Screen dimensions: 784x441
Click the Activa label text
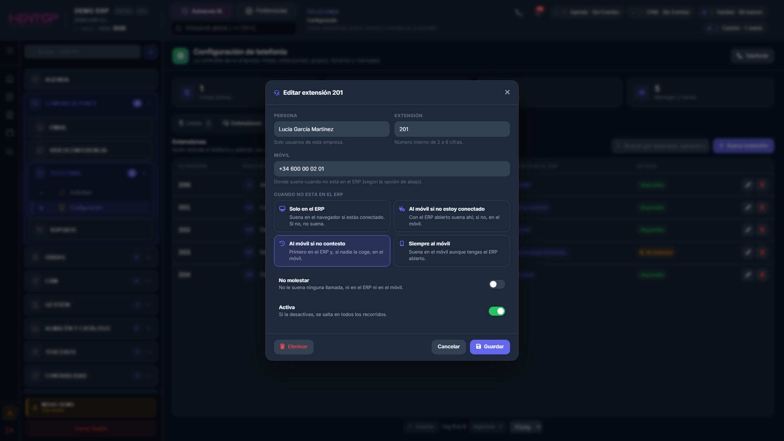pos(287,307)
